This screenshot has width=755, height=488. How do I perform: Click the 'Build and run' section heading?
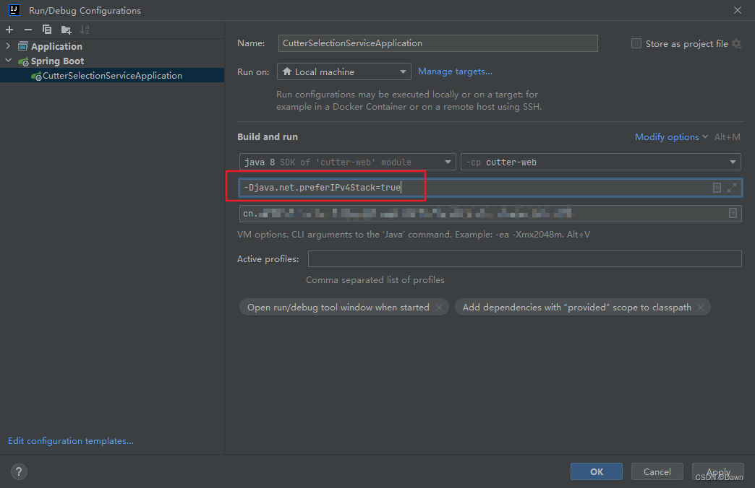point(268,137)
